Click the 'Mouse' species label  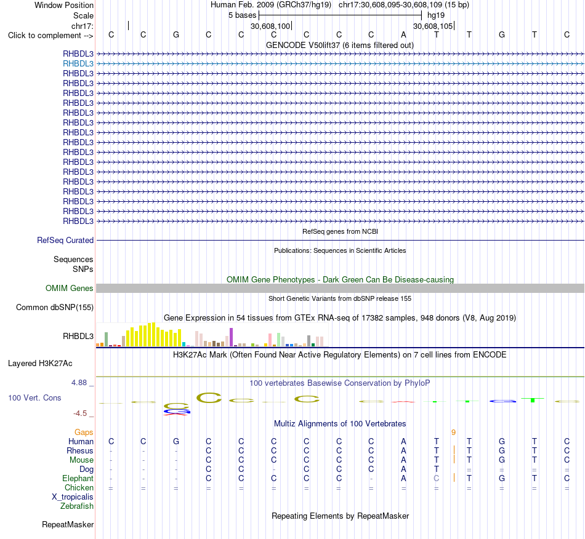point(81,460)
